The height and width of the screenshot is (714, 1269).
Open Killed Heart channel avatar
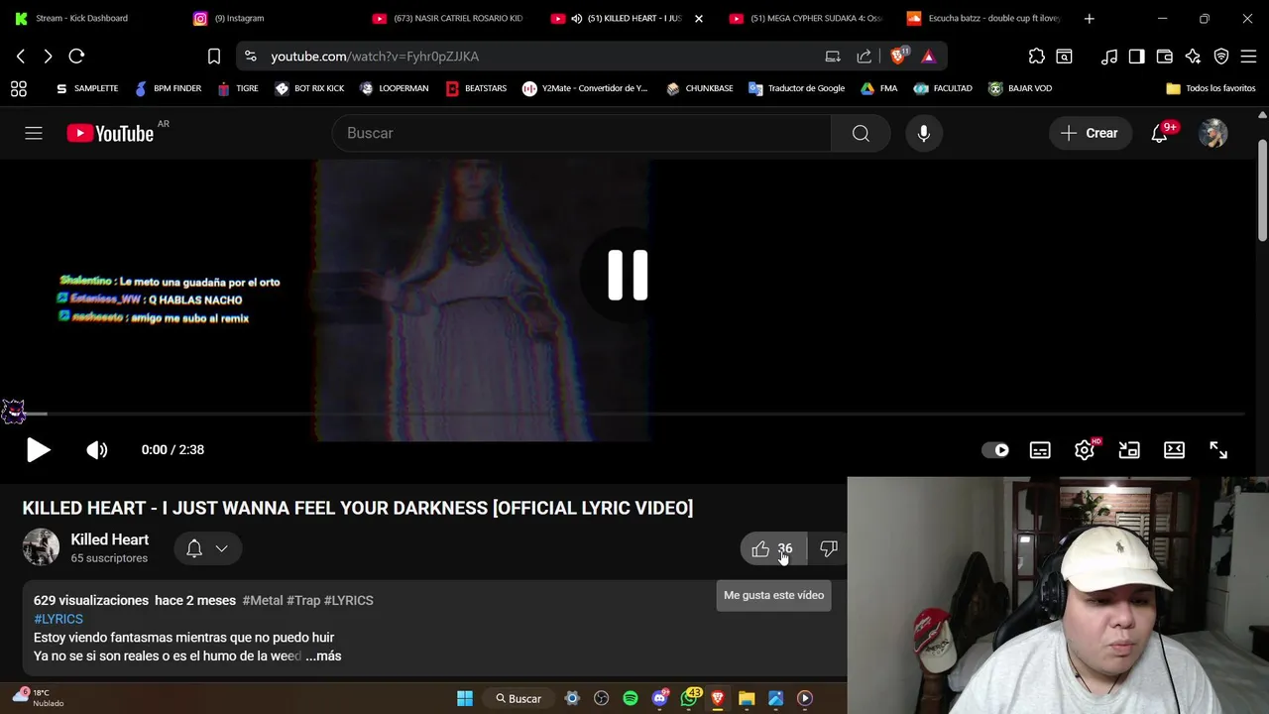(x=41, y=547)
